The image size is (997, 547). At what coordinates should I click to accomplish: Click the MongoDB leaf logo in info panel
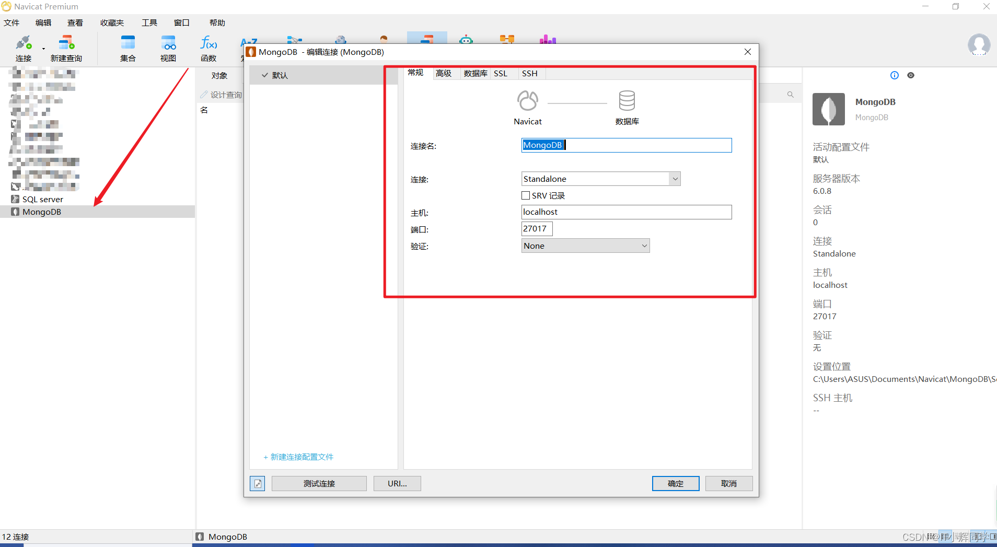pos(829,109)
